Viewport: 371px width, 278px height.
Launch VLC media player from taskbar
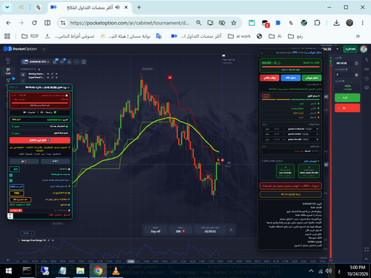[x=116, y=271]
